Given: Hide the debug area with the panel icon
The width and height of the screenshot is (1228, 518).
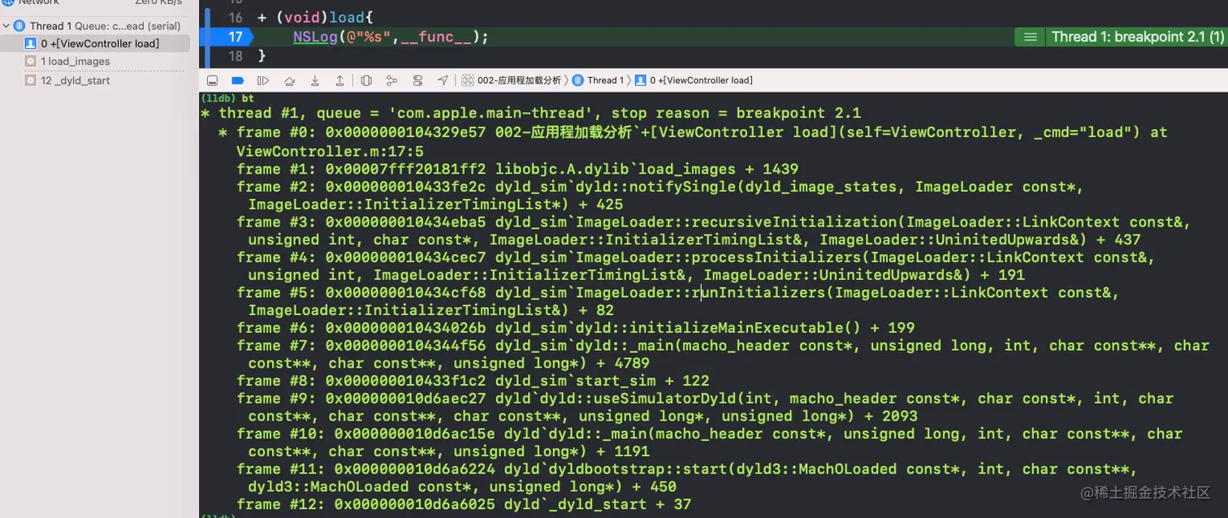Looking at the screenshot, I should [x=212, y=80].
